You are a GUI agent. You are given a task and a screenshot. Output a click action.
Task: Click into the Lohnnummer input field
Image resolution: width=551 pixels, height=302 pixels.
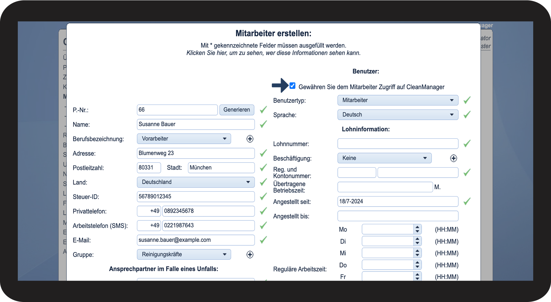click(398, 144)
